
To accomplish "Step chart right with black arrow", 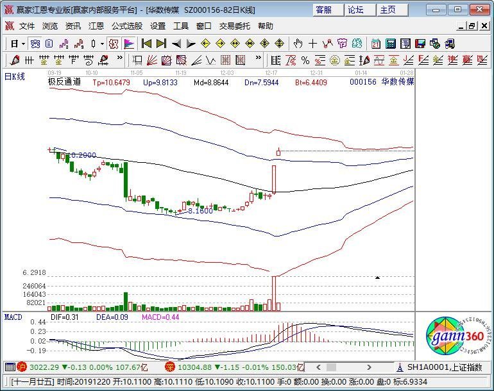I will pyautogui.click(x=191, y=44).
